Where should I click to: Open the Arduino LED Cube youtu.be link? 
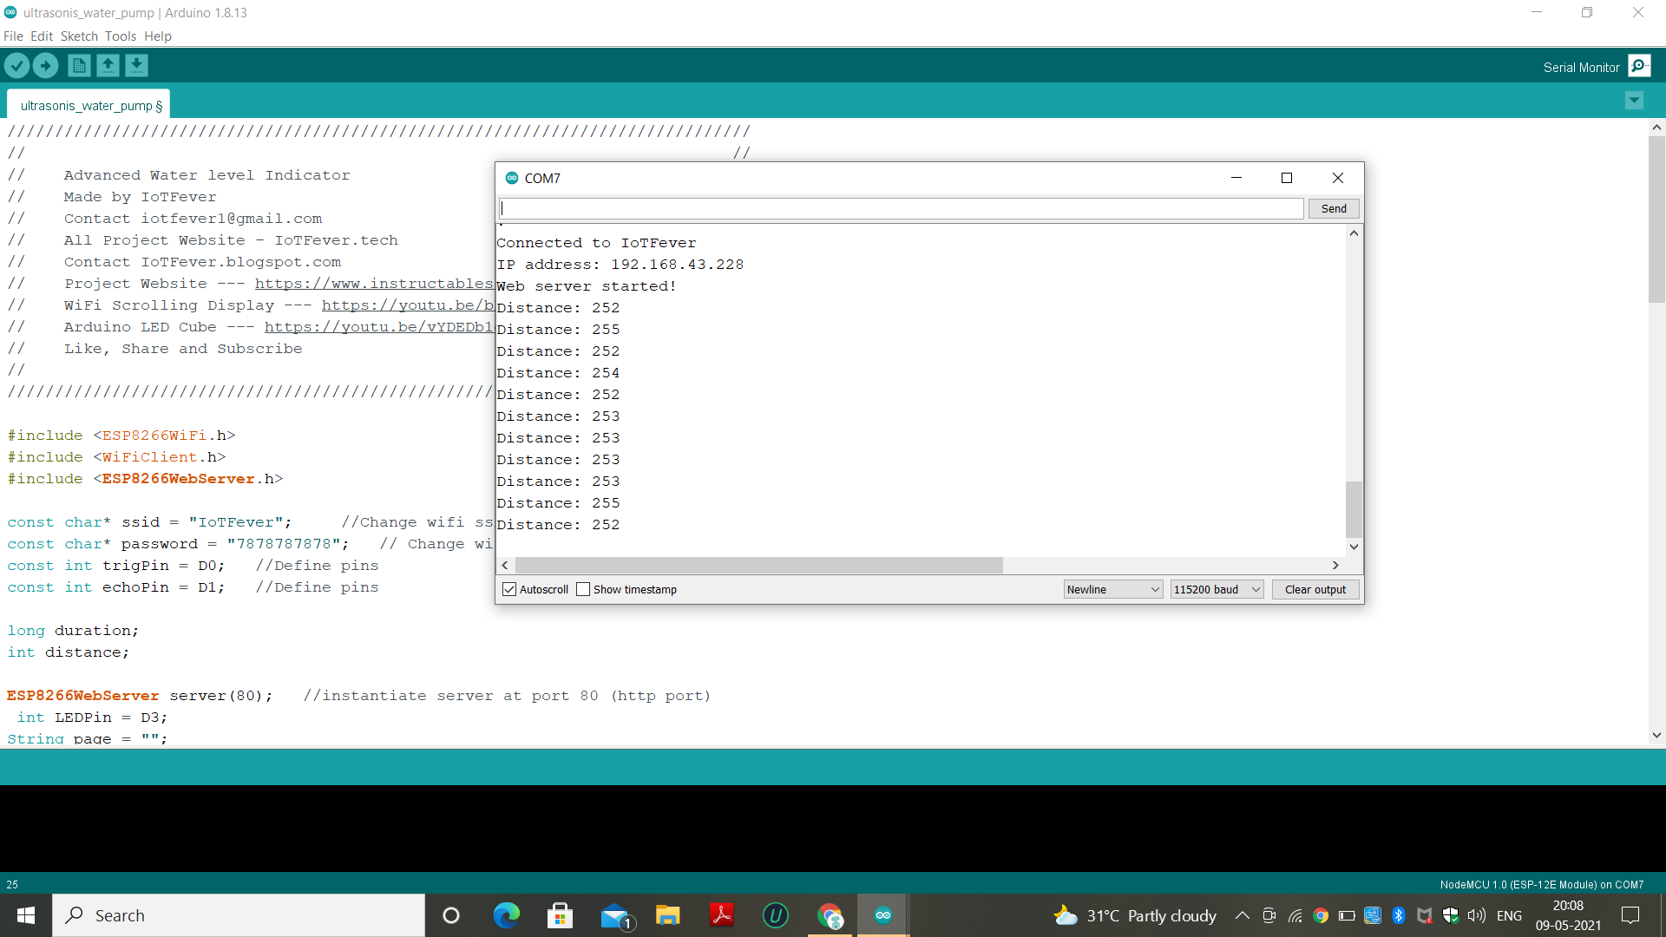[x=379, y=327]
